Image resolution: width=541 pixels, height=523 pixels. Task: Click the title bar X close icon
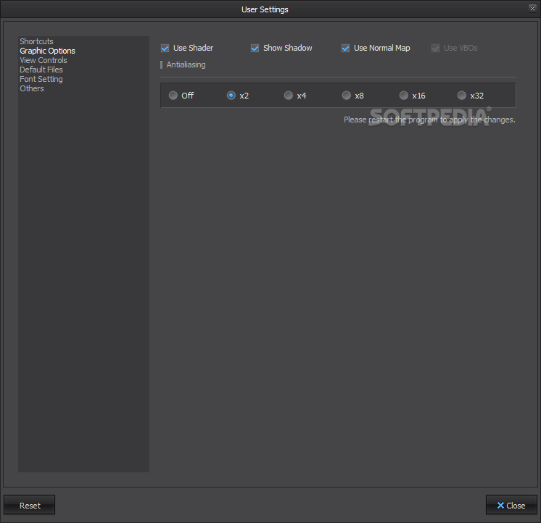point(532,8)
